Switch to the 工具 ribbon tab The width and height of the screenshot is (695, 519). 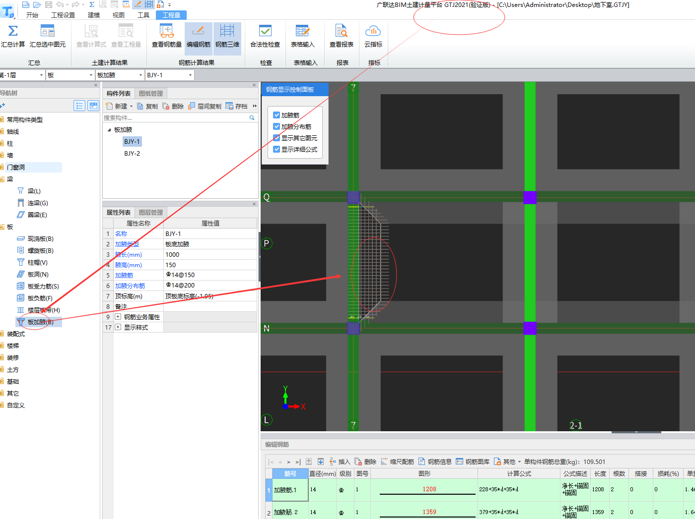click(x=143, y=15)
